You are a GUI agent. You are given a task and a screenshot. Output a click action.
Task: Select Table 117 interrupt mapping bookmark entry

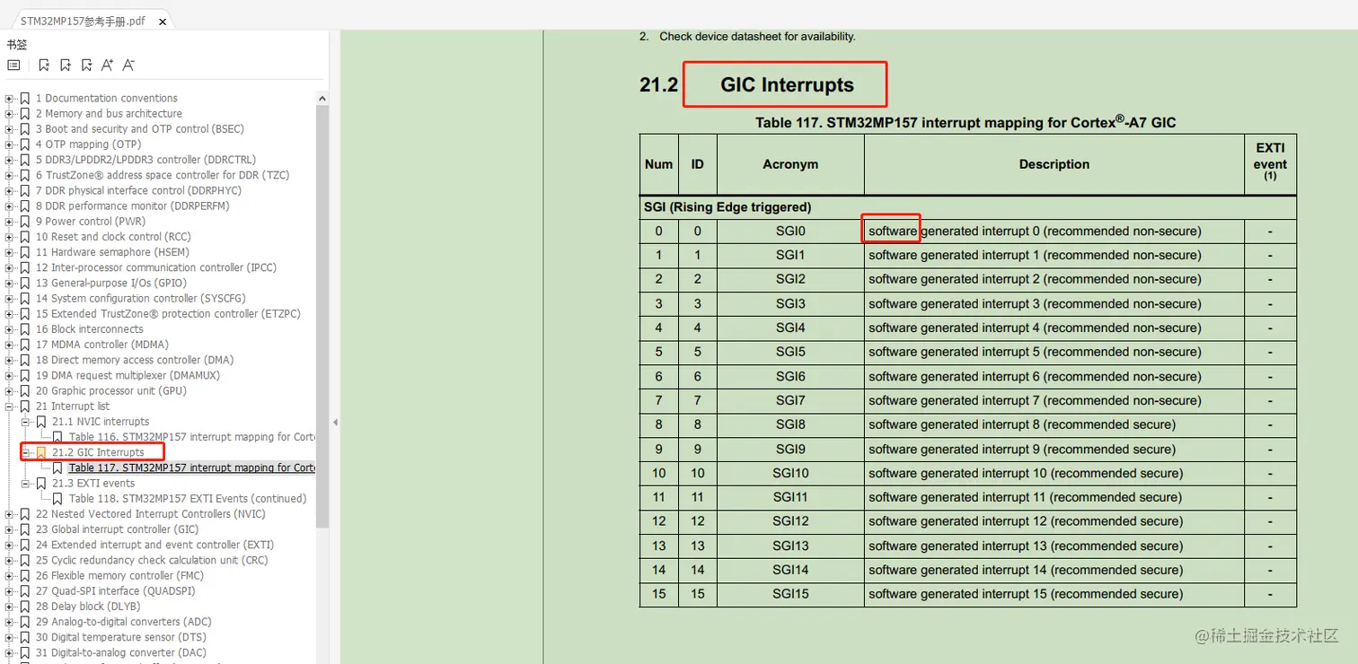(x=192, y=468)
